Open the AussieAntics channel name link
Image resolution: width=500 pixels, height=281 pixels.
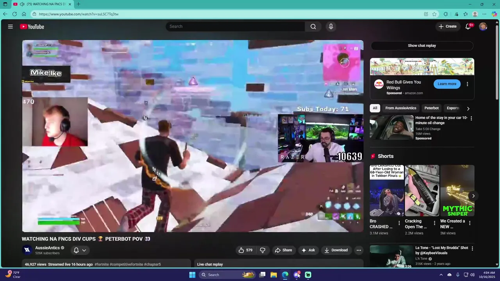pos(47,248)
